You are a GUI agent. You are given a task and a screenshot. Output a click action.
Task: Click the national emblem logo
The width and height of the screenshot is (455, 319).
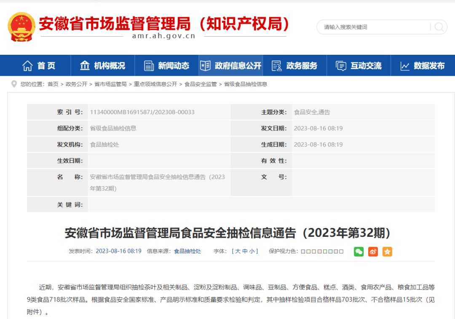click(21, 27)
